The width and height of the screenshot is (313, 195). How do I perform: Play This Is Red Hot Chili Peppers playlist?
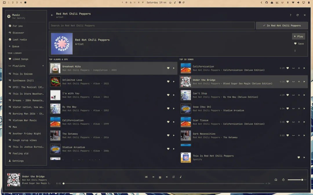(x=304, y=157)
